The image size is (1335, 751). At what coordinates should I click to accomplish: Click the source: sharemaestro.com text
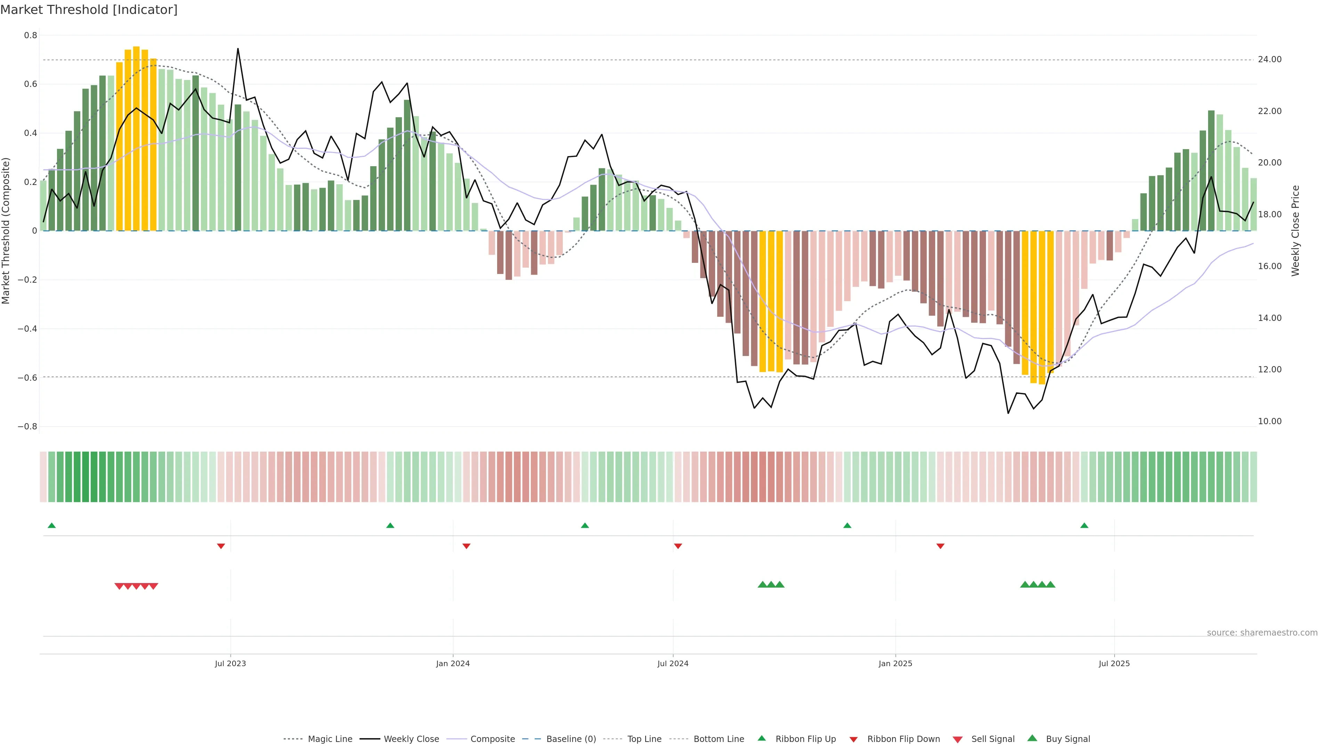coord(1262,632)
